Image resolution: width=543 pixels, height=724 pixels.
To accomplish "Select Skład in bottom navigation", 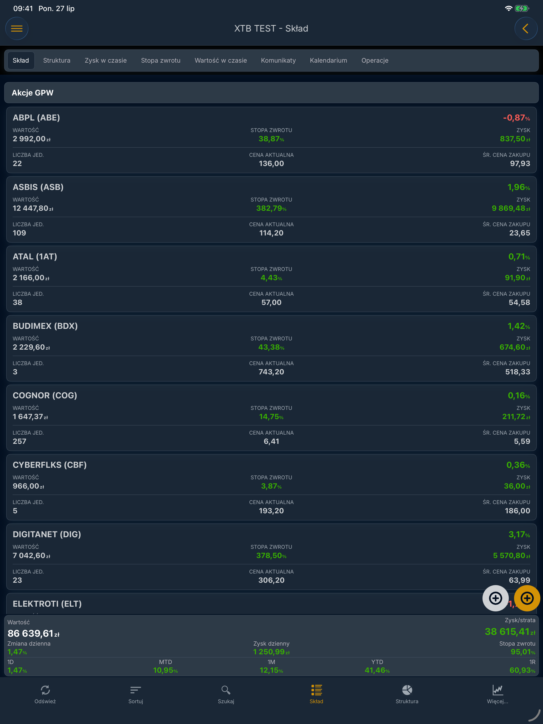I will coord(316,694).
